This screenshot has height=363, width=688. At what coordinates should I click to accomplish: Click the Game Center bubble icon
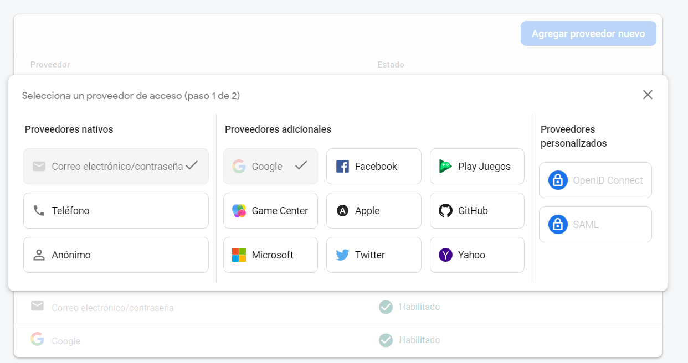click(x=239, y=210)
